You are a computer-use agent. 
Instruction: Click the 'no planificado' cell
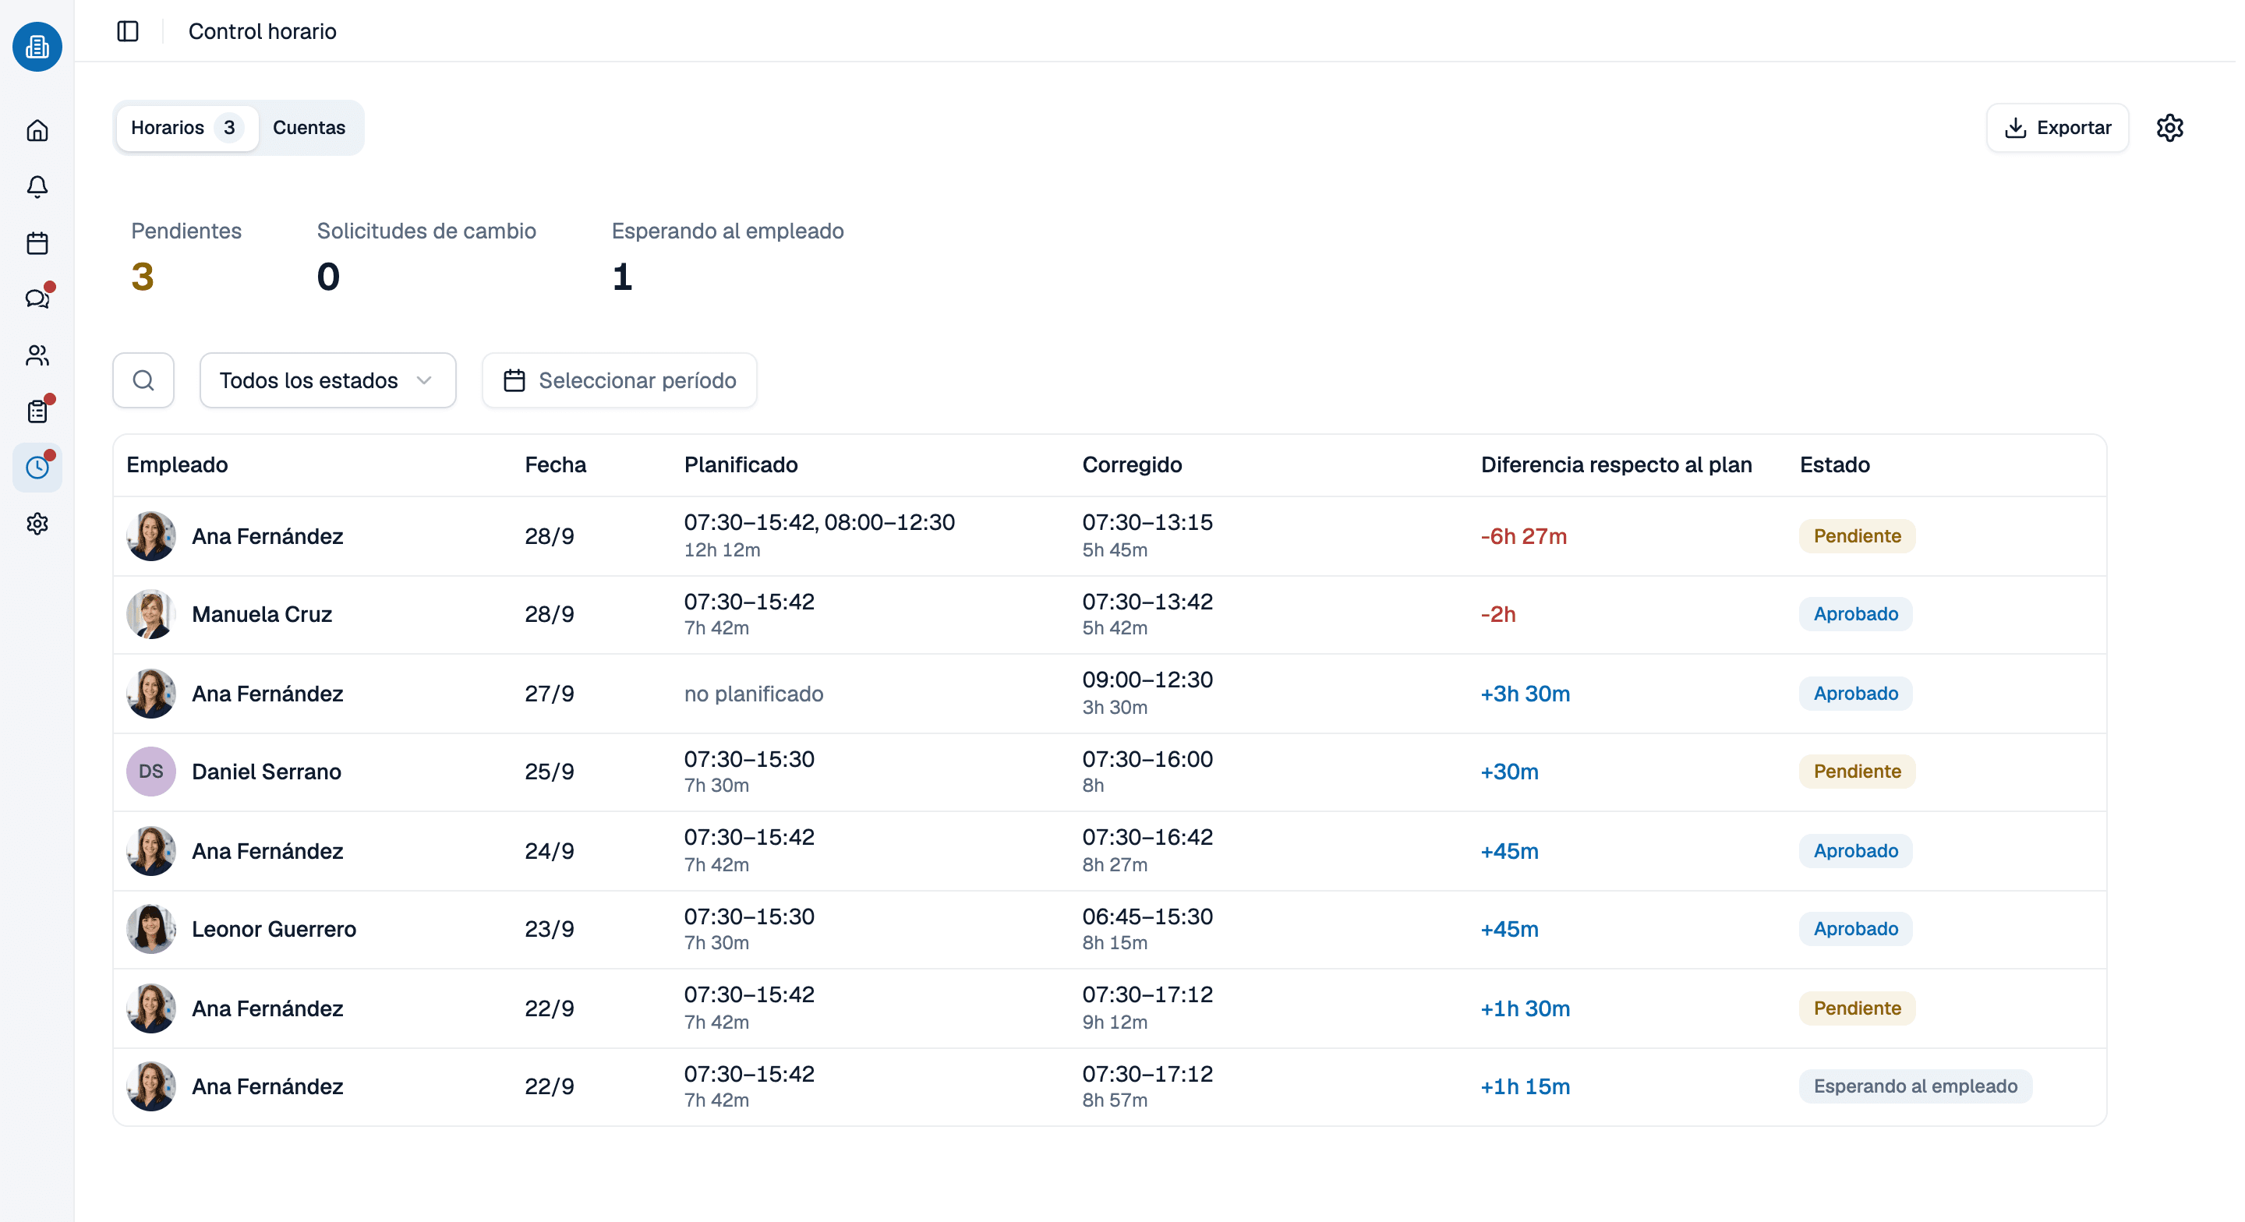(x=753, y=694)
